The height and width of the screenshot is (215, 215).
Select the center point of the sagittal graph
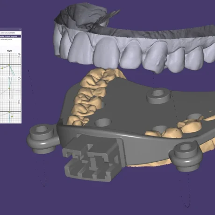[x=9, y=65]
